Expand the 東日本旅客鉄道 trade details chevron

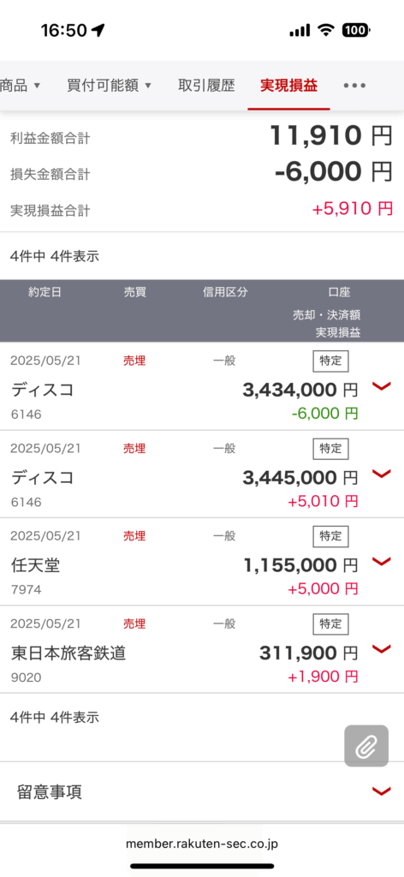point(381,649)
